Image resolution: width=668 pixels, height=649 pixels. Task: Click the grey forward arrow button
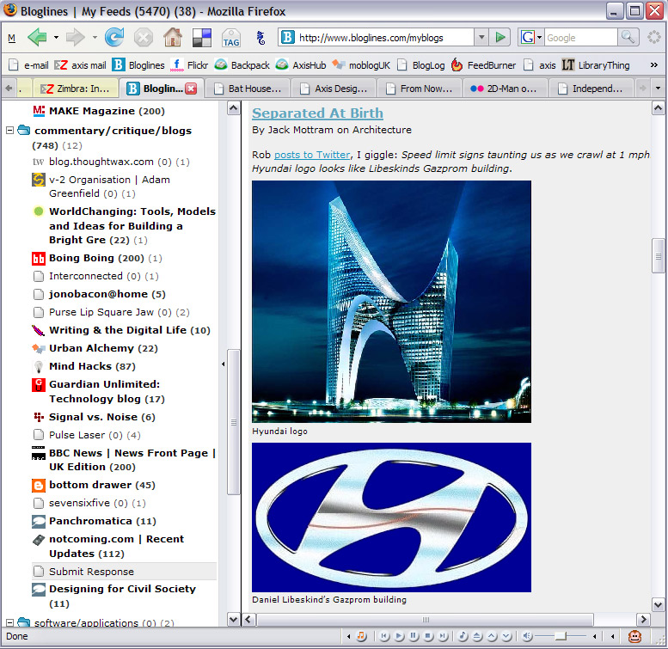coord(76,38)
